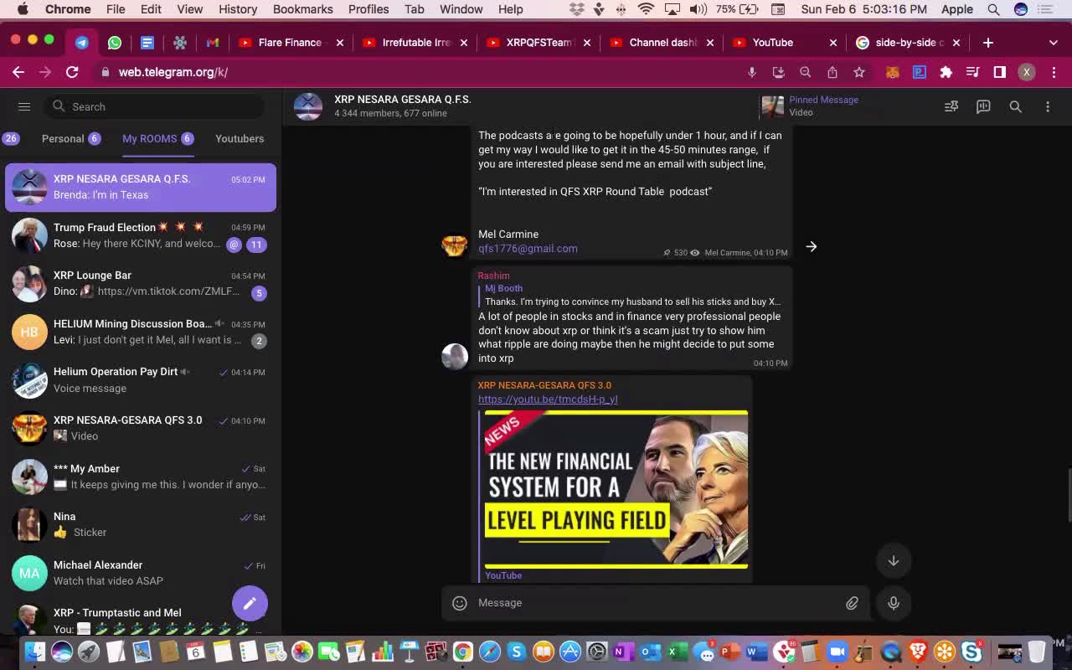Go back in Chrome
Viewport: 1072px width, 670px height.
(x=18, y=72)
